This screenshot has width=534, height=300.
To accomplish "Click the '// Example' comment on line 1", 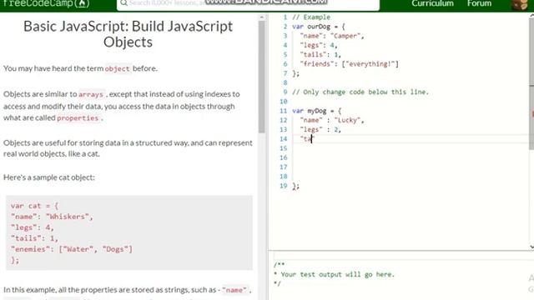I will coord(311,17).
